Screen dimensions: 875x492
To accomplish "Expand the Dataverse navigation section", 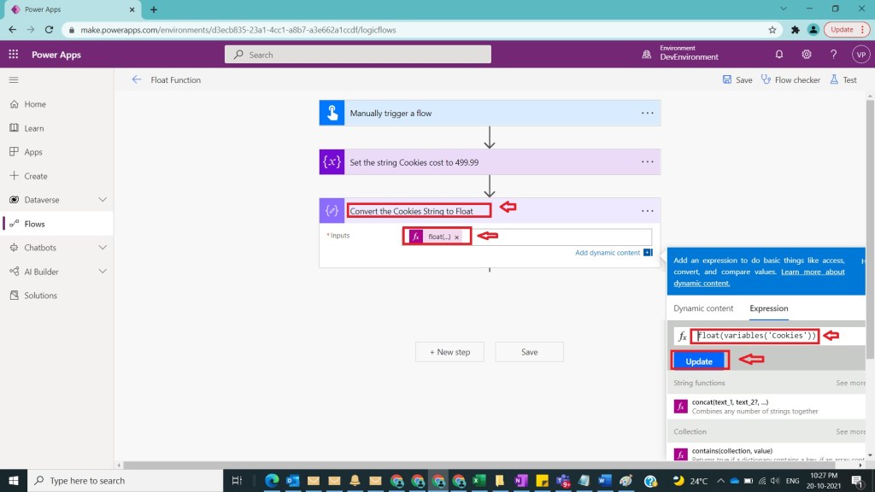I will 103,200.
